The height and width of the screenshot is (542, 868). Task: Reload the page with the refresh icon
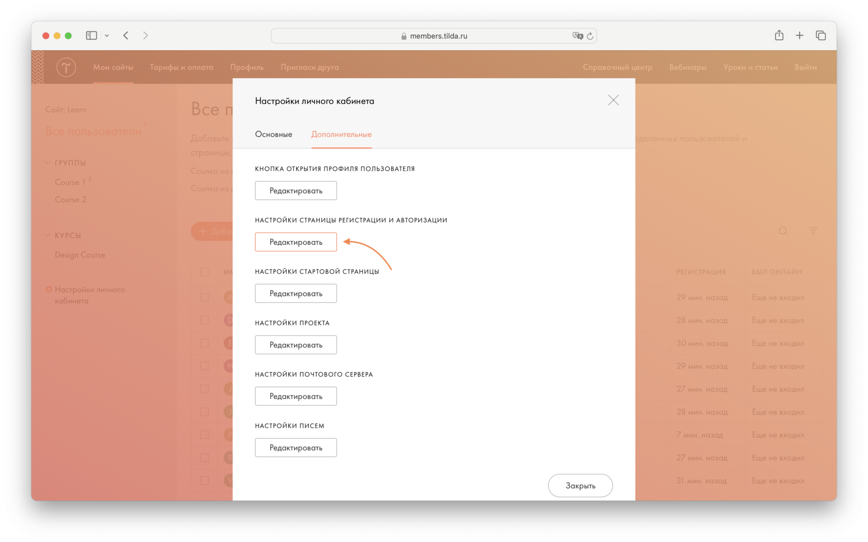(x=590, y=36)
